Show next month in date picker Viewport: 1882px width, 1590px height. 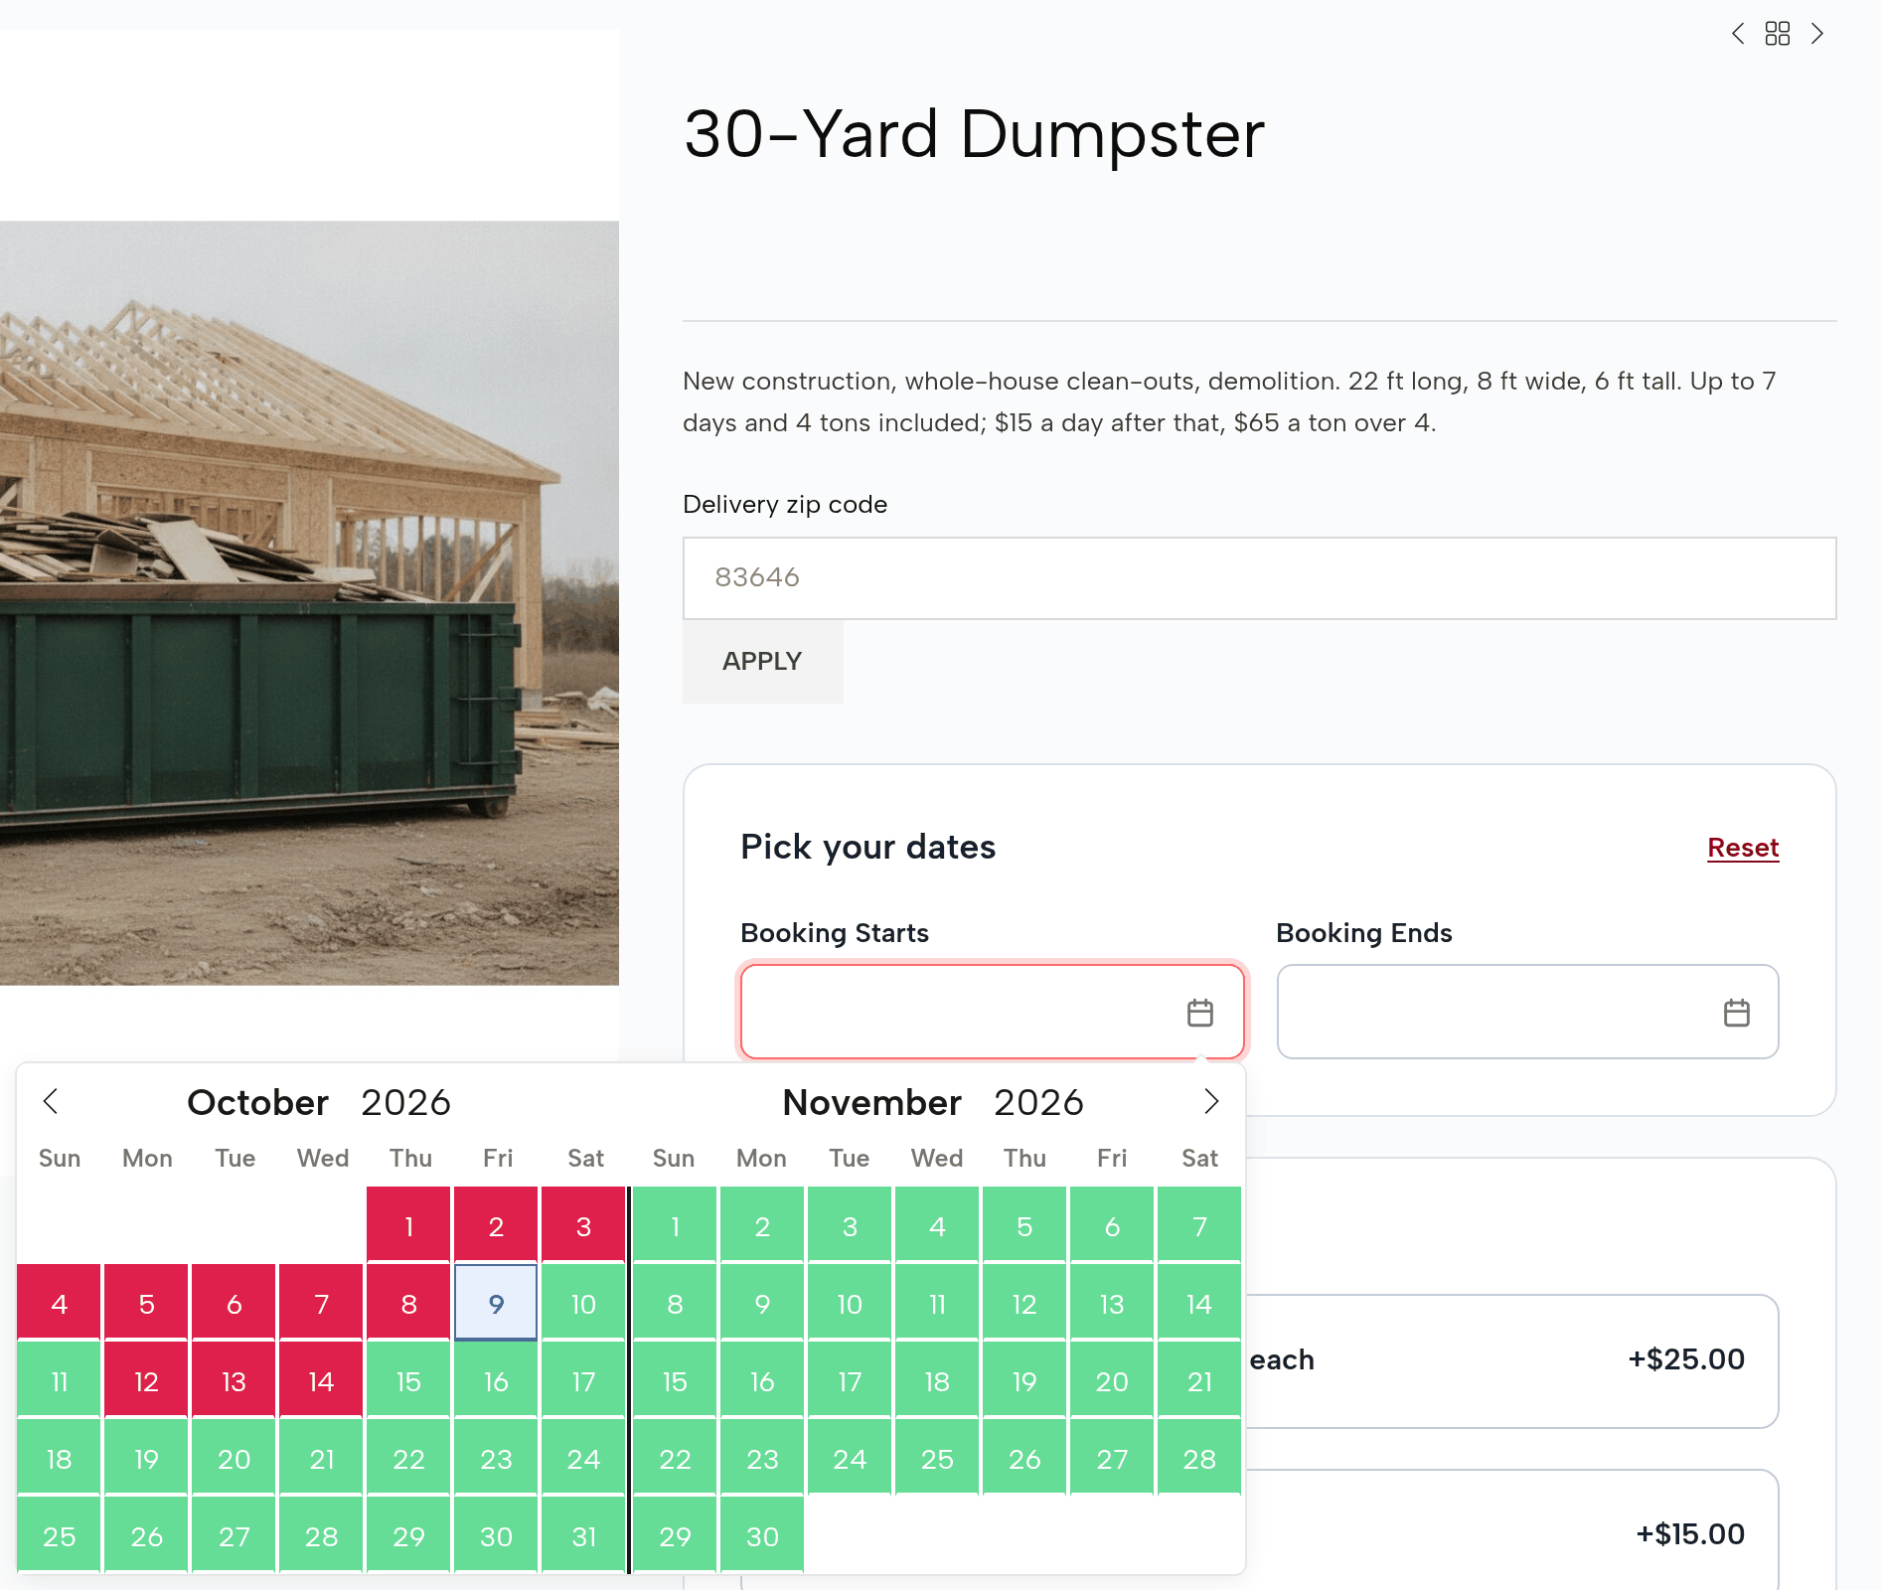tap(1211, 1101)
